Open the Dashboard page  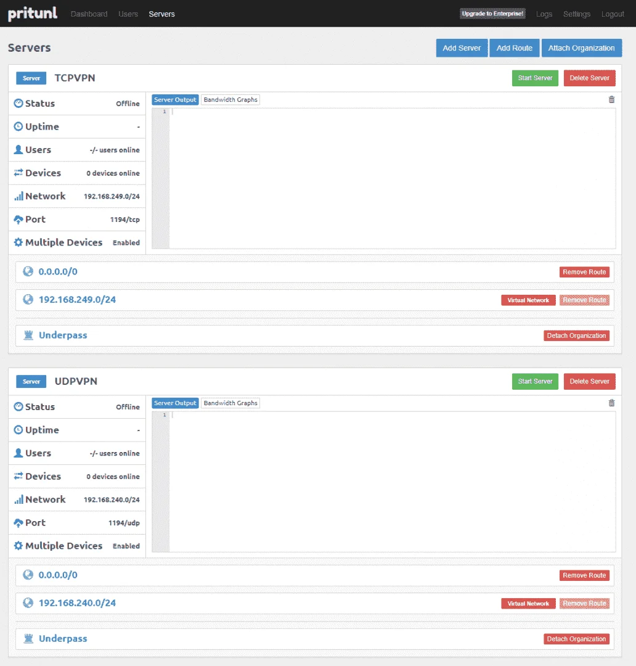click(89, 14)
